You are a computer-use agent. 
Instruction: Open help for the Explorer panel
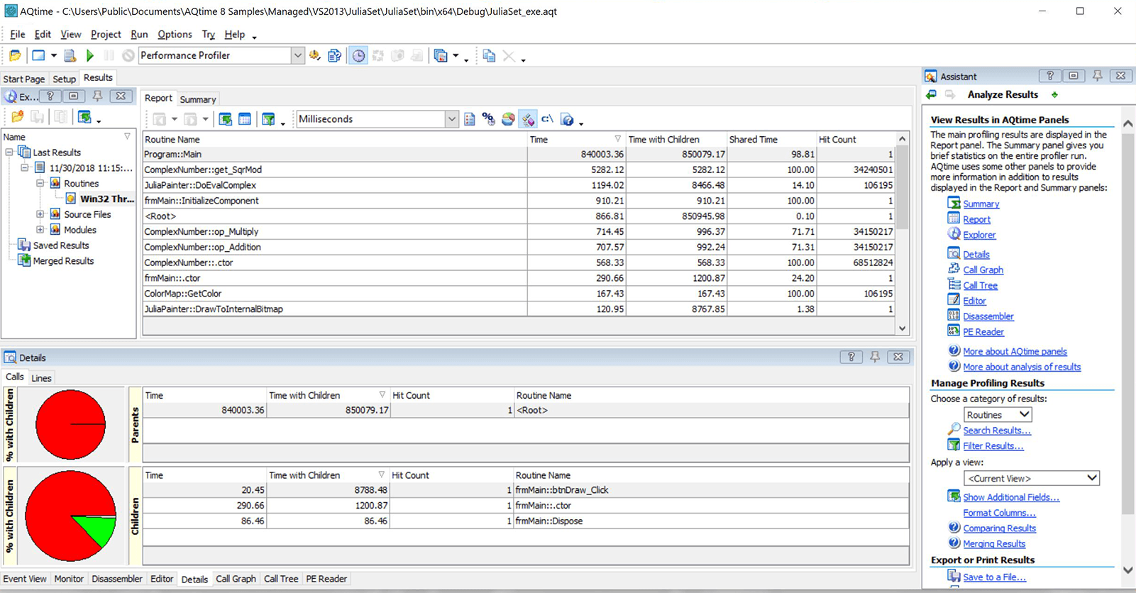click(x=50, y=96)
